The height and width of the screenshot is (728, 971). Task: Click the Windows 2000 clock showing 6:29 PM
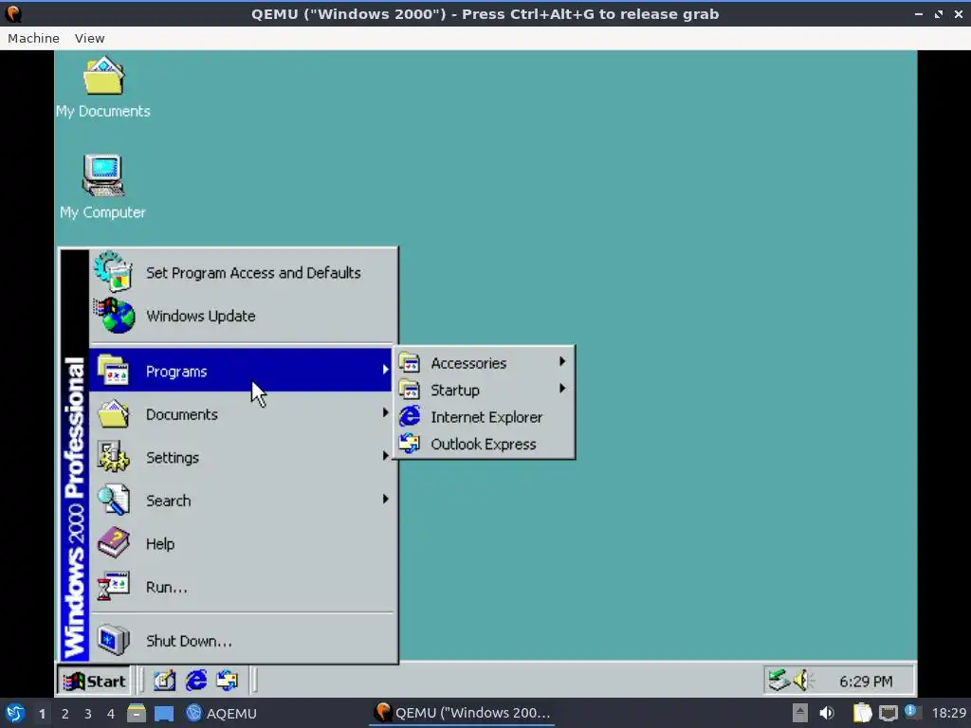[x=866, y=682]
